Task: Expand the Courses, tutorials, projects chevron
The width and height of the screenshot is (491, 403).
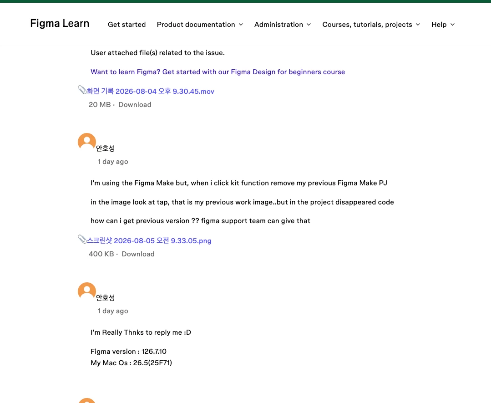Action: (x=418, y=25)
